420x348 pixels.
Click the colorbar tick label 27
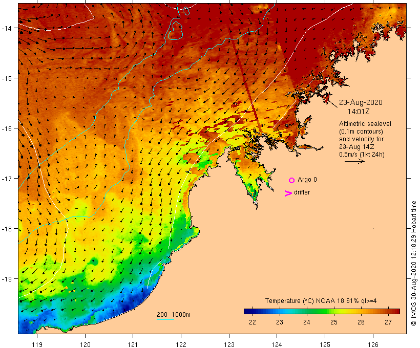(388, 322)
